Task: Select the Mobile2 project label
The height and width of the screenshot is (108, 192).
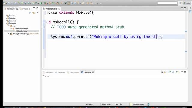Action: [13, 18]
